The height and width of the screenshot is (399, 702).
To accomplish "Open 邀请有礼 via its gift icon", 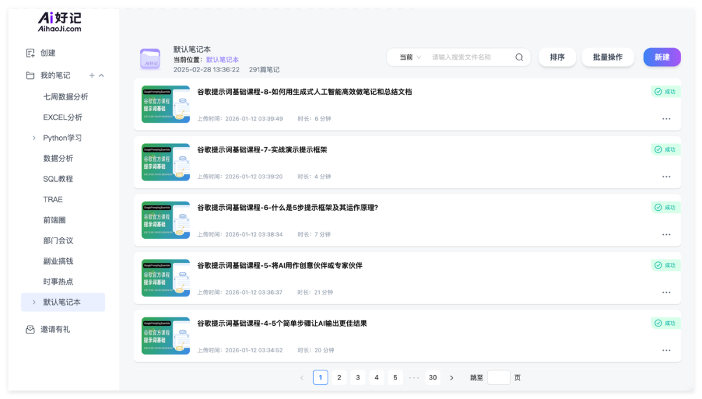I will pyautogui.click(x=29, y=329).
